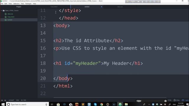Click the "myHeader" id value on line 18
Screen dimensions: 189x106
(x=87, y=63)
